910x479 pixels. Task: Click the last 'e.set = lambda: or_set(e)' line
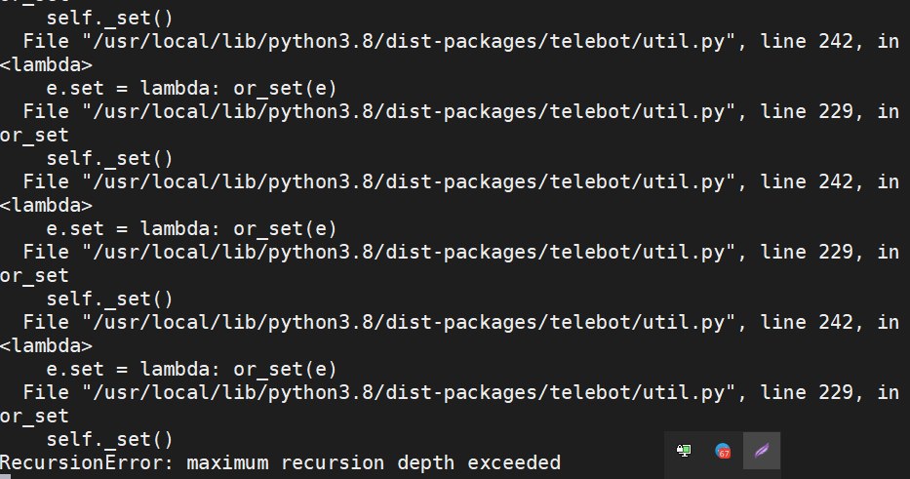191,370
